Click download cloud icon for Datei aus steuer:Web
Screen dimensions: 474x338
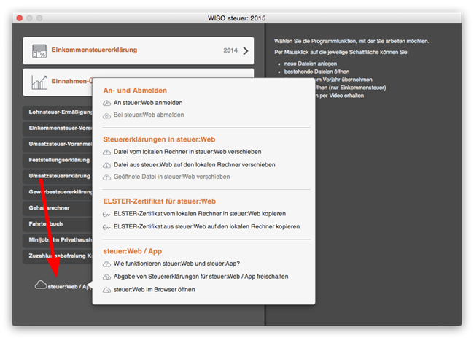106,165
